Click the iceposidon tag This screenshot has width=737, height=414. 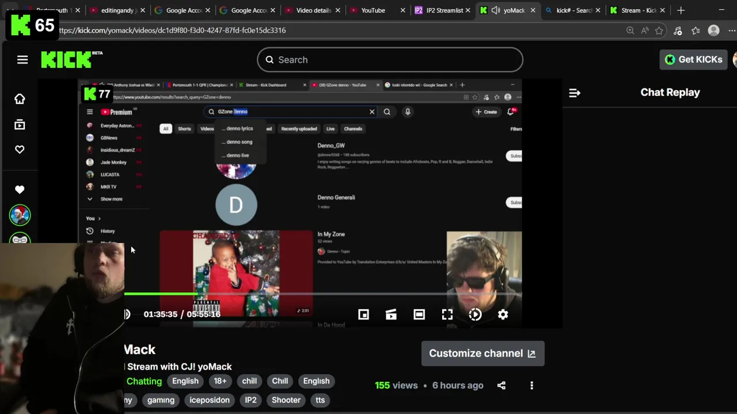[x=210, y=400]
